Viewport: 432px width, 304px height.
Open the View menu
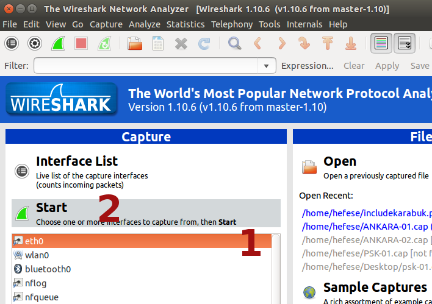[x=56, y=24]
